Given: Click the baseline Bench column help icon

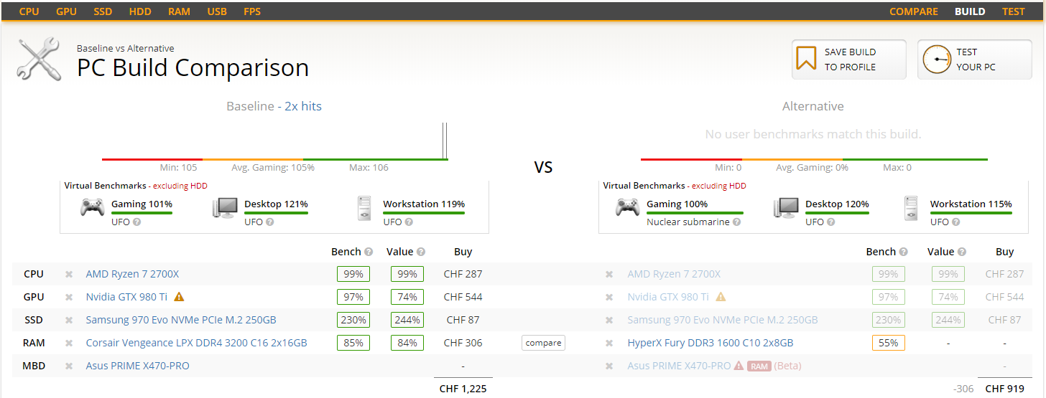Looking at the screenshot, I should [369, 252].
